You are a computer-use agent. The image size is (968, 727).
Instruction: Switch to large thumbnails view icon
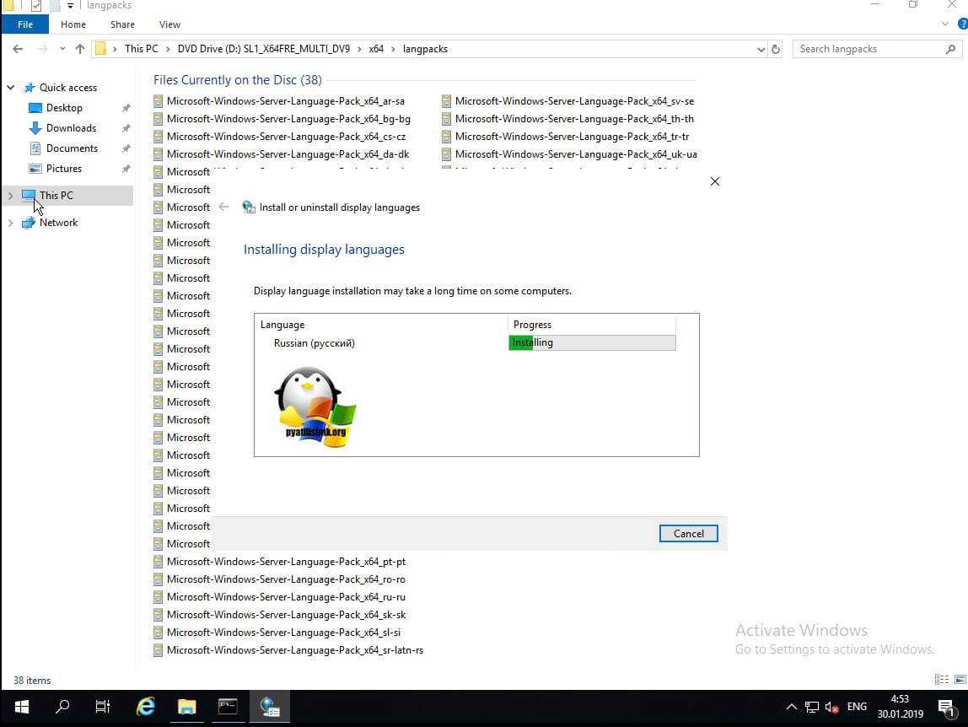pyautogui.click(x=960, y=680)
